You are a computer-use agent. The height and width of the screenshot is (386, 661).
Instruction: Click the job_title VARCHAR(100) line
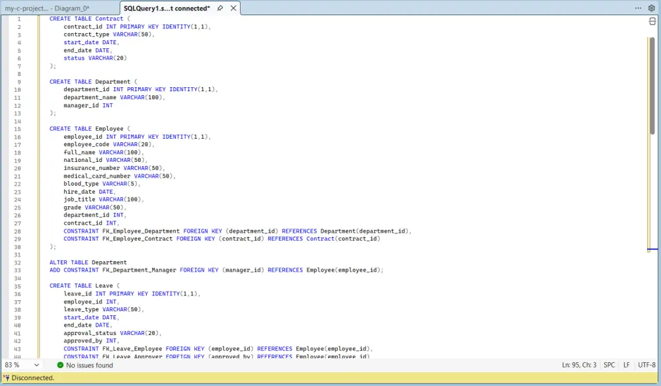(104, 200)
